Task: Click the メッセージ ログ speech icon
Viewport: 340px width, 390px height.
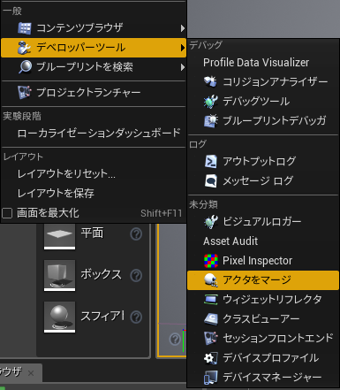Action: point(211,181)
